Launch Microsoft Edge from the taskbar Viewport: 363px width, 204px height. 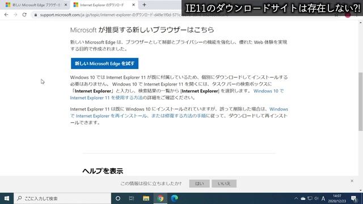point(174,198)
